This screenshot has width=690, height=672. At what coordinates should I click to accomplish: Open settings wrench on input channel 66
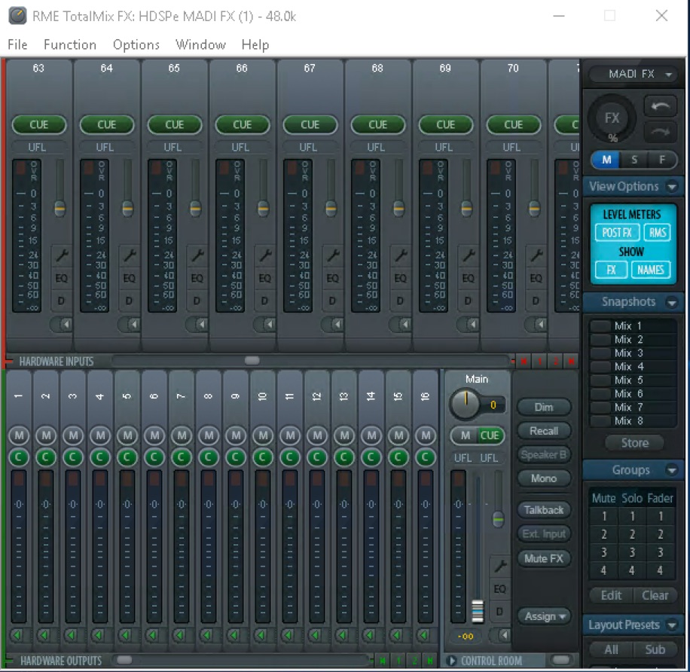264,255
